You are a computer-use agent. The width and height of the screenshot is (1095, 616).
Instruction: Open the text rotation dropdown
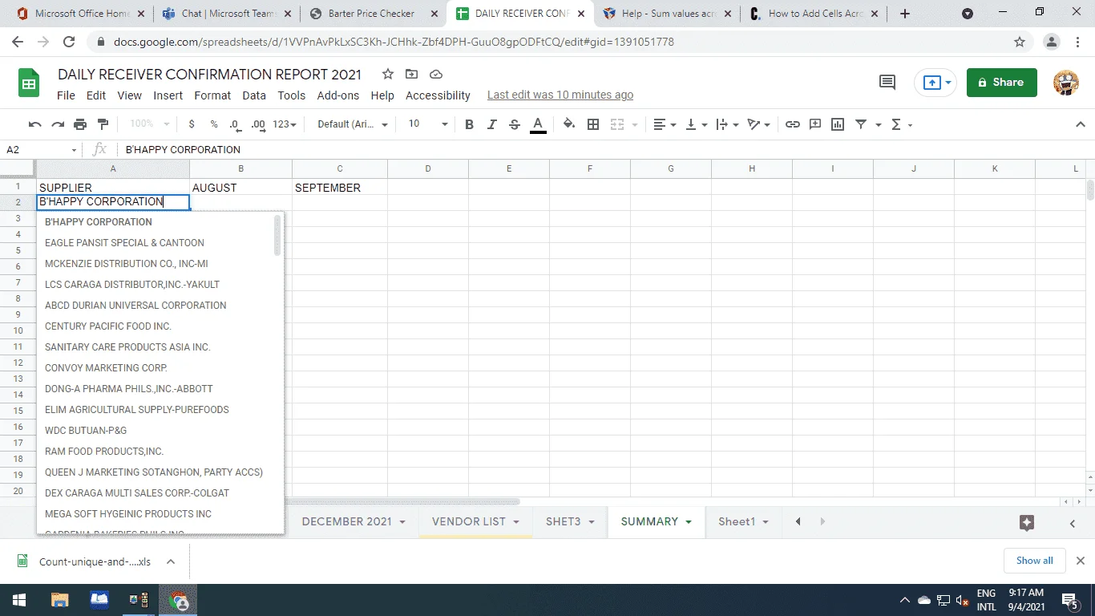pos(758,124)
